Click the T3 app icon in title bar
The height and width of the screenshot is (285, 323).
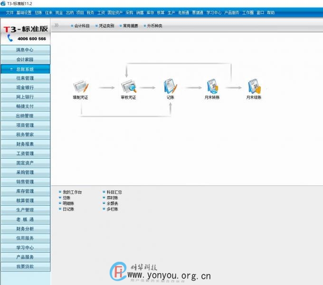tap(3, 3)
